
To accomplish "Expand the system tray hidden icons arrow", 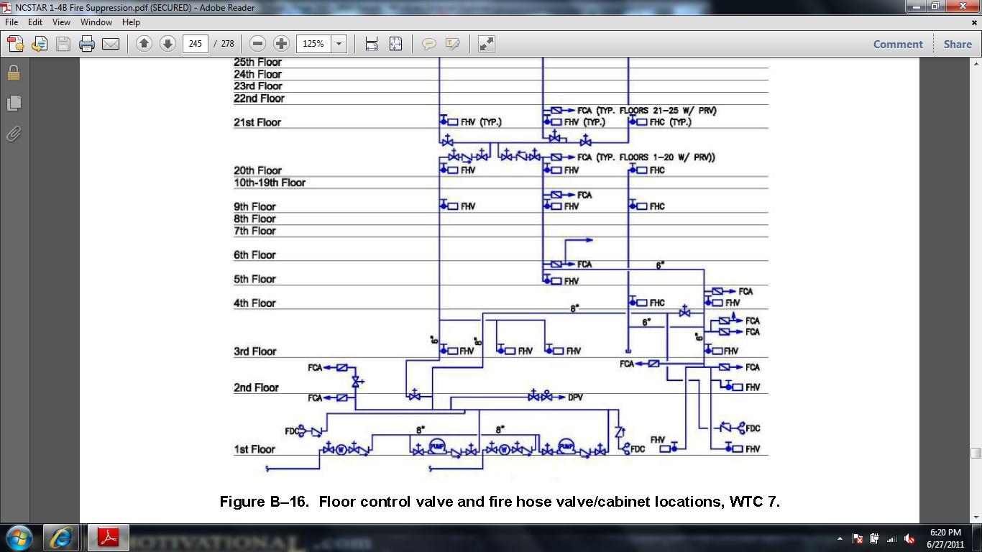I will pyautogui.click(x=840, y=538).
